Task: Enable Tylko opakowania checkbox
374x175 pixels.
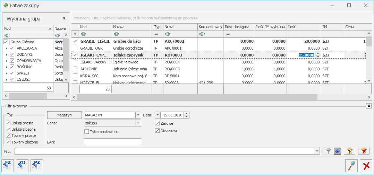Action: coord(86,131)
